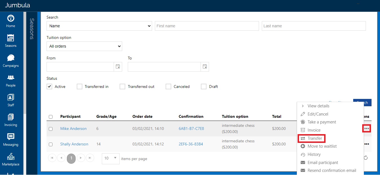Sort by Total column header
380x175 pixels.
point(277,116)
